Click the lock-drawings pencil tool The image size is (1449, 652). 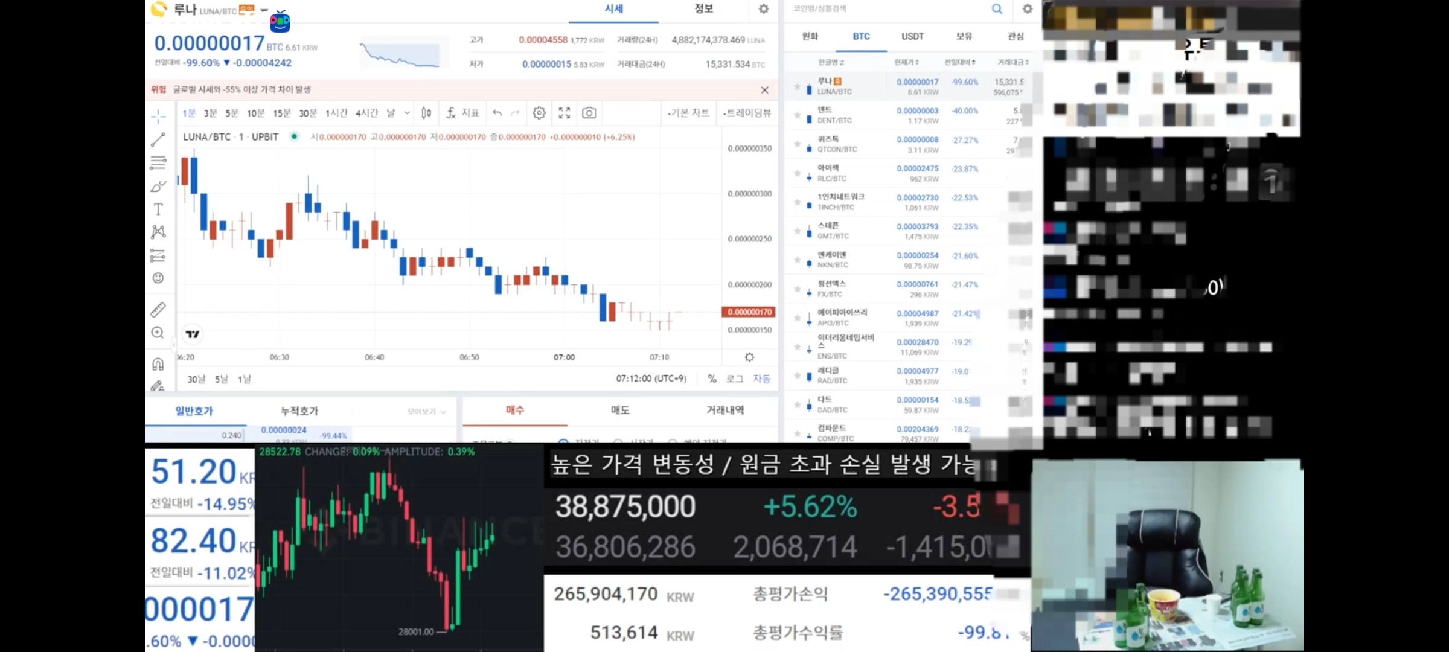coord(158,386)
